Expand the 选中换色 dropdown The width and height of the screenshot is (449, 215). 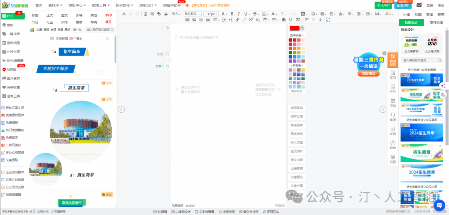point(297,35)
